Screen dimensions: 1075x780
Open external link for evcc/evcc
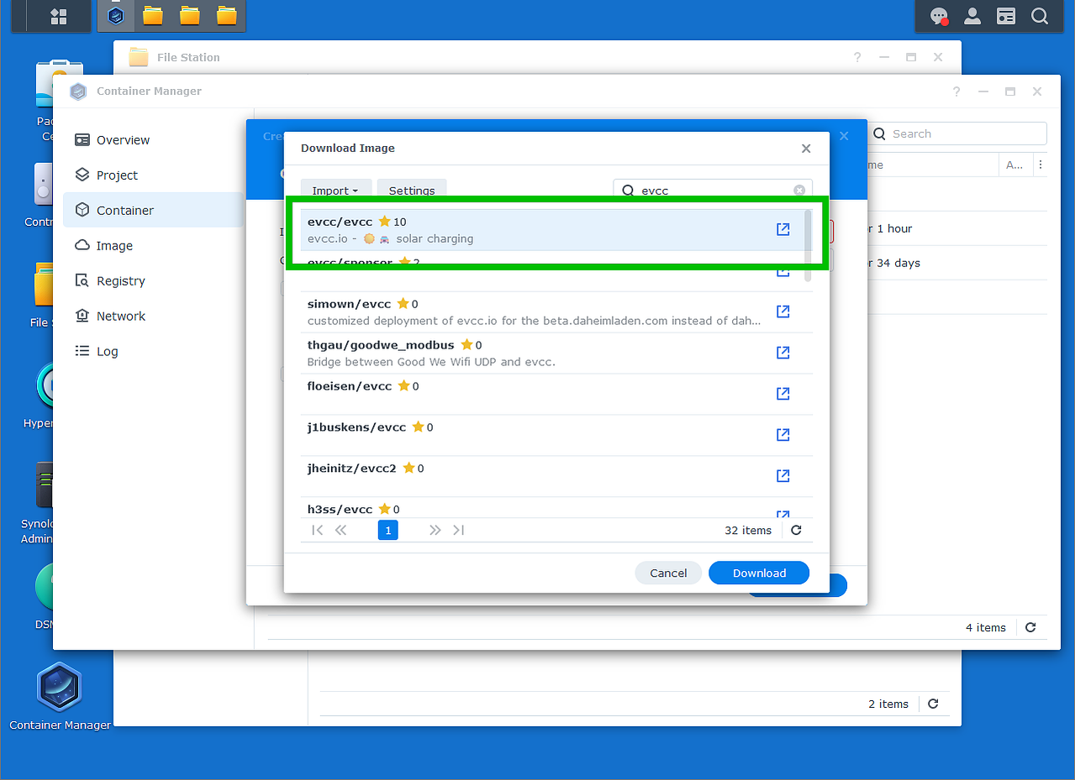pyautogui.click(x=783, y=229)
